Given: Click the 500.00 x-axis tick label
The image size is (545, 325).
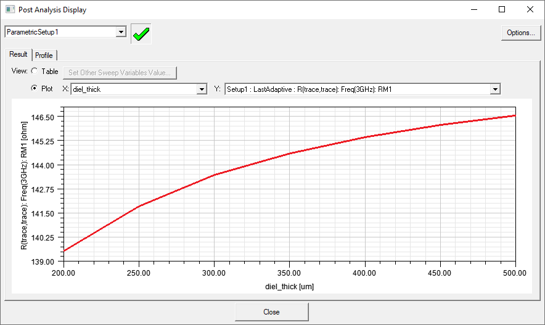Looking at the screenshot, I should tap(515, 273).
